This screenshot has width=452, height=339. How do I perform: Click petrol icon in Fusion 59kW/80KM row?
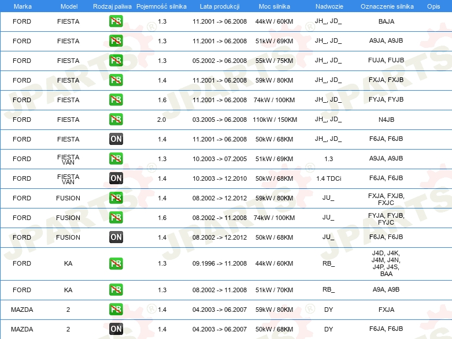pyautogui.click(x=116, y=198)
